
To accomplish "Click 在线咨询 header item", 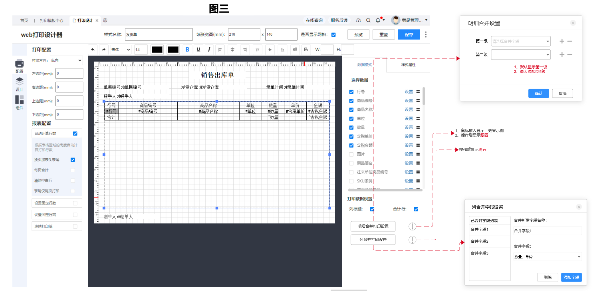I will click(x=314, y=20).
